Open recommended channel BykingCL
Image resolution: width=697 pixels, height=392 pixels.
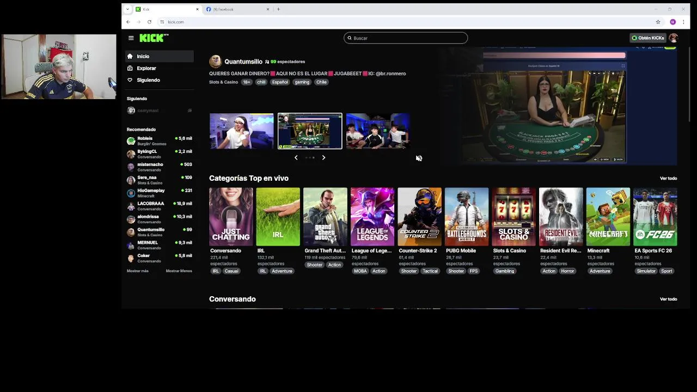click(159, 154)
